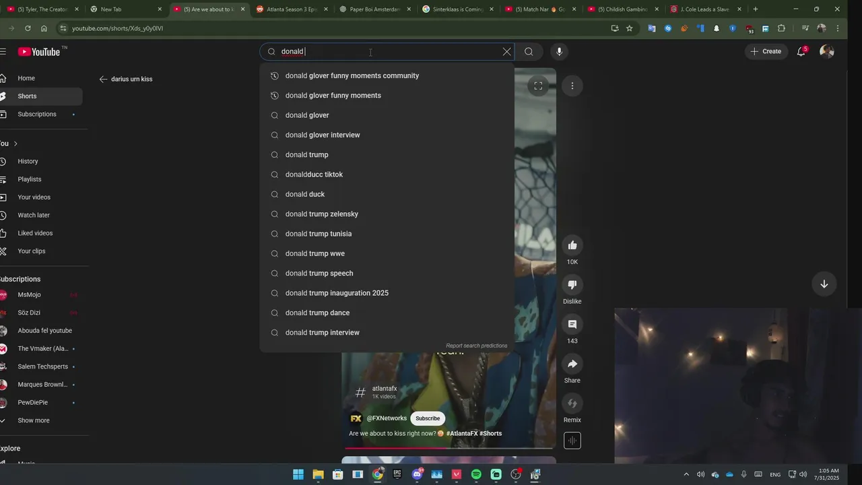The width and height of the screenshot is (862, 485).
Task: Select suggestion 'donaldducc tiktok'
Action: click(387, 174)
